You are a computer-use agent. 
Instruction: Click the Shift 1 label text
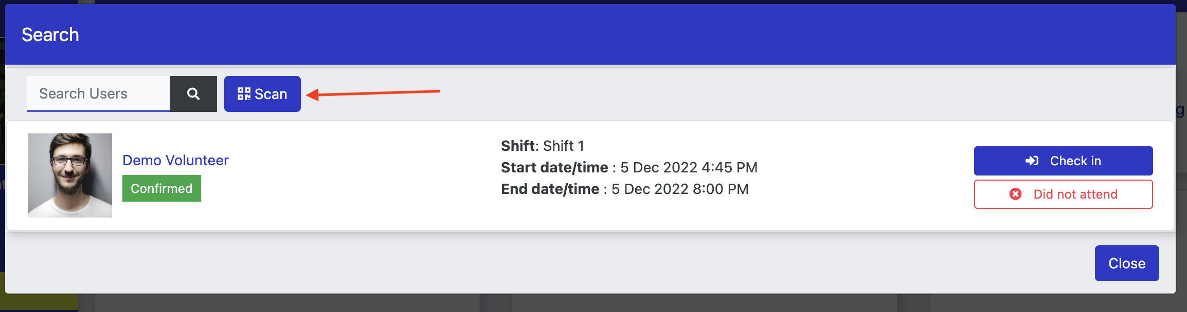pos(543,146)
